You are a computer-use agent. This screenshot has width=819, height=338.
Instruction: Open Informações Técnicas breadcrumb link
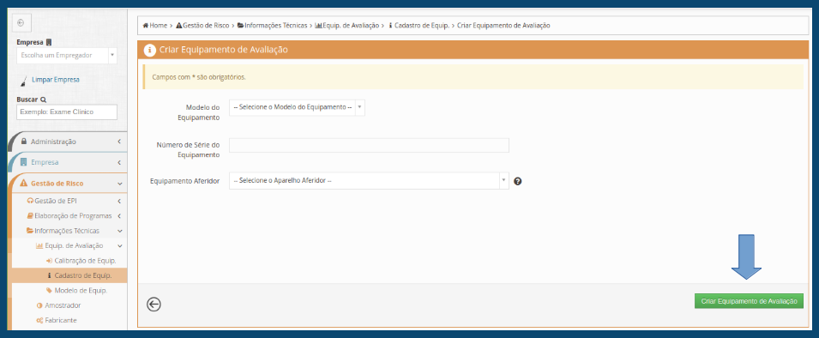pyautogui.click(x=275, y=25)
